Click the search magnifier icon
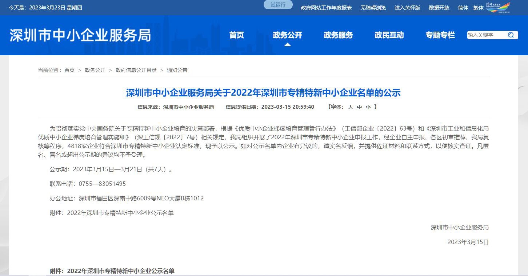 (x=511, y=35)
